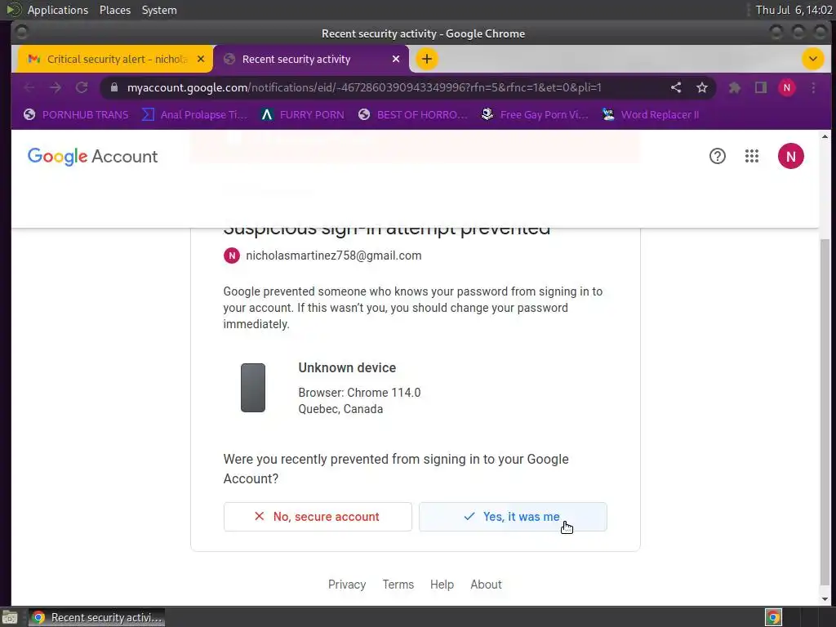The width and height of the screenshot is (836, 627).
Task: Open the Google apps grid icon
Action: 752,156
